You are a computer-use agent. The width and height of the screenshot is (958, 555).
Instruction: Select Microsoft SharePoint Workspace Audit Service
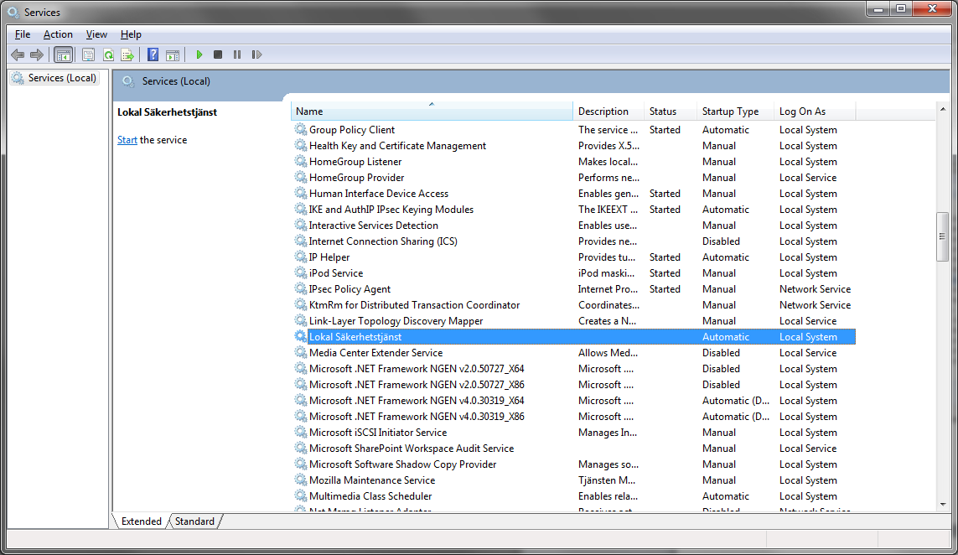(x=412, y=448)
